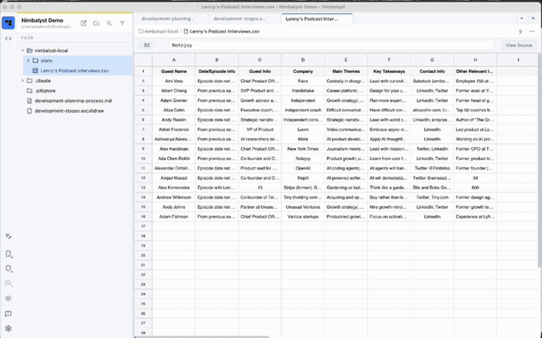Click the OpenAI company cell
This screenshot has height=338, width=542.
[303, 168]
